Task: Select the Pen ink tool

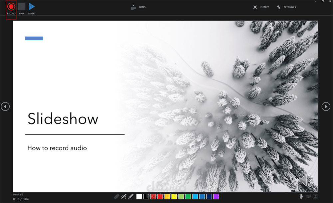Action: click(x=124, y=197)
